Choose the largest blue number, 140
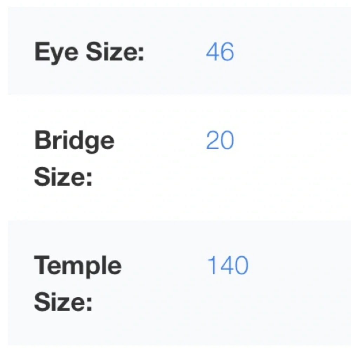351x351 pixels. (228, 265)
